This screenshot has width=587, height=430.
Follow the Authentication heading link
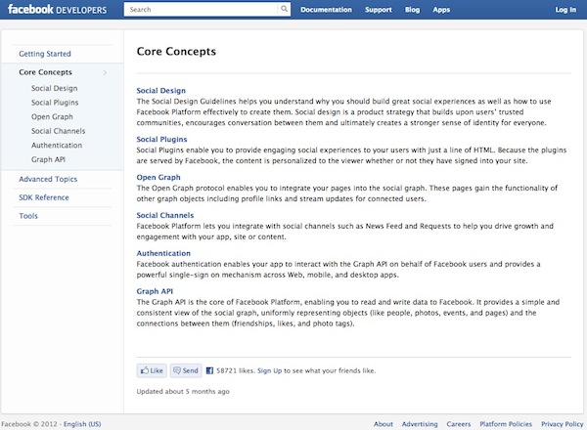pyautogui.click(x=163, y=253)
